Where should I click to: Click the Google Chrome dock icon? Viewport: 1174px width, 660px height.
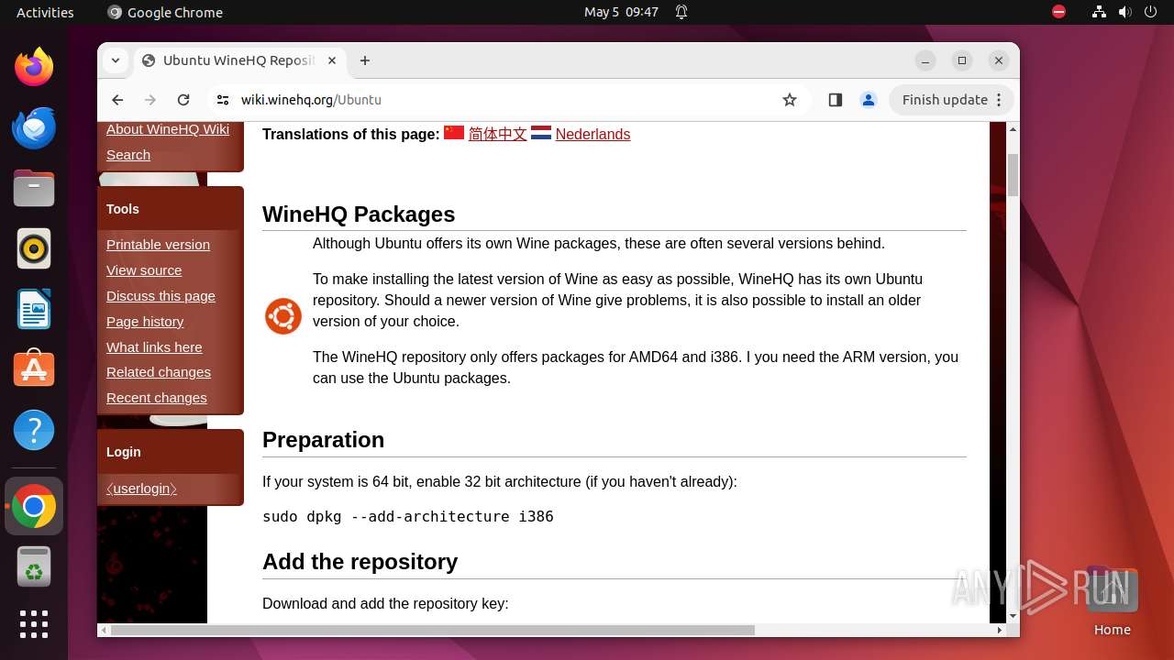click(34, 506)
